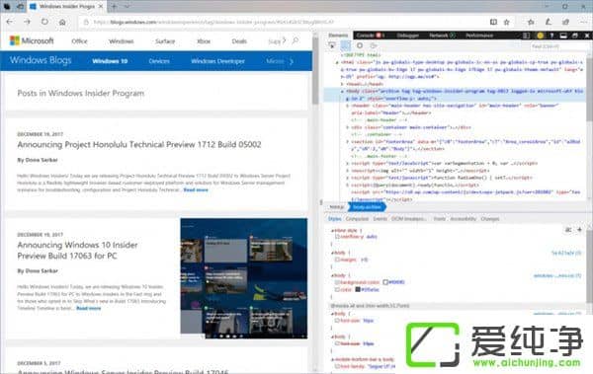Click the Add notes pen icon

point(549,22)
